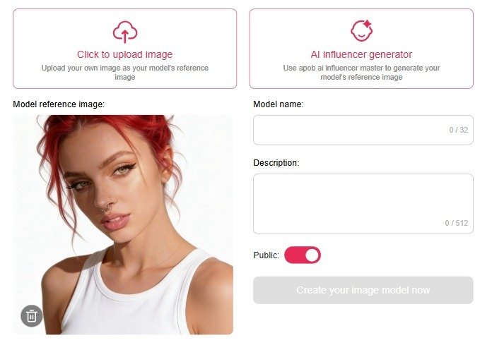Click the 'Model reference image:' label
Screen dimensions: 492x345
tap(59, 104)
